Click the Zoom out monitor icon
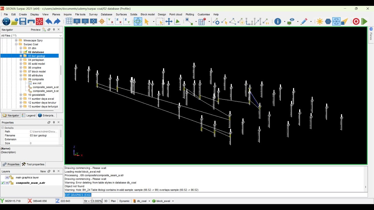The image size is (374, 210). pos(85,21)
